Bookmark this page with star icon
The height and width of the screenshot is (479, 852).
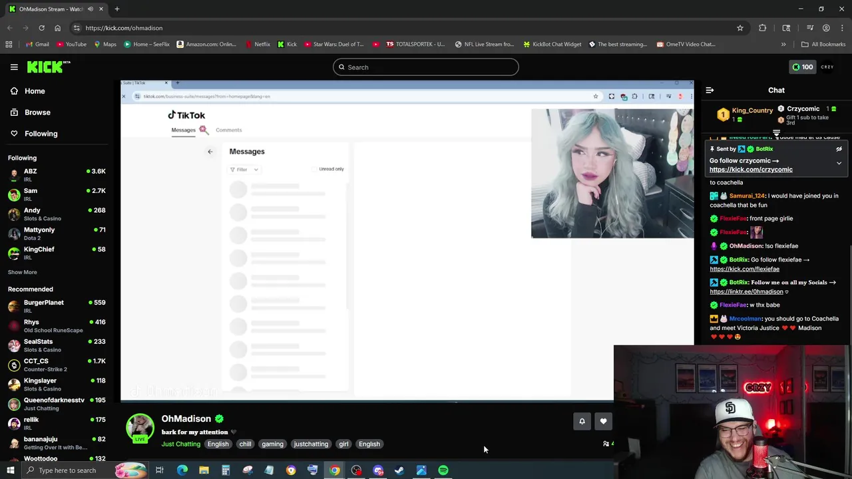tap(740, 28)
